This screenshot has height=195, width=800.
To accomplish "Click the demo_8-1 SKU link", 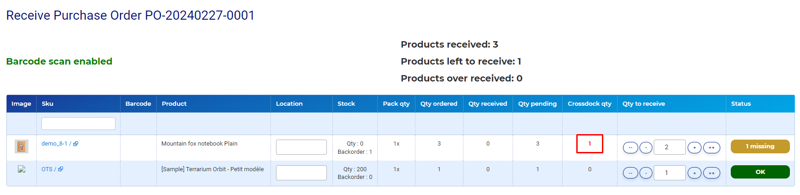I will pyautogui.click(x=54, y=144).
